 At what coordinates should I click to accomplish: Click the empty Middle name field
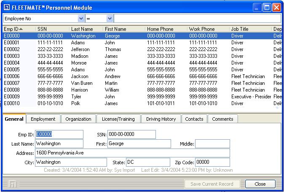[212, 143]
